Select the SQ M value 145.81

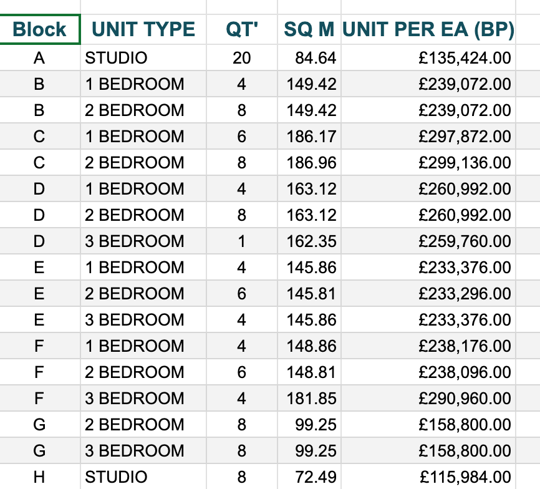tap(311, 294)
